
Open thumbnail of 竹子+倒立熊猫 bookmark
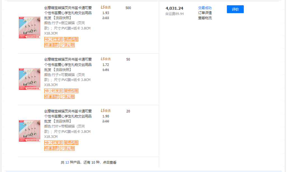[29, 27]
